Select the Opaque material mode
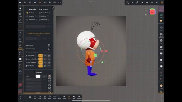The height and width of the screenshot is (102, 182). (30, 13)
